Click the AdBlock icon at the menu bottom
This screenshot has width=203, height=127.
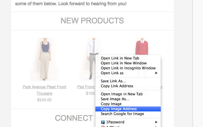pos(103,126)
